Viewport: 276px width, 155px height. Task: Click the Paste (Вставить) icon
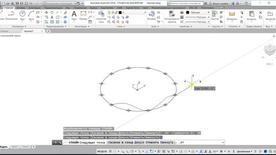[251, 15]
